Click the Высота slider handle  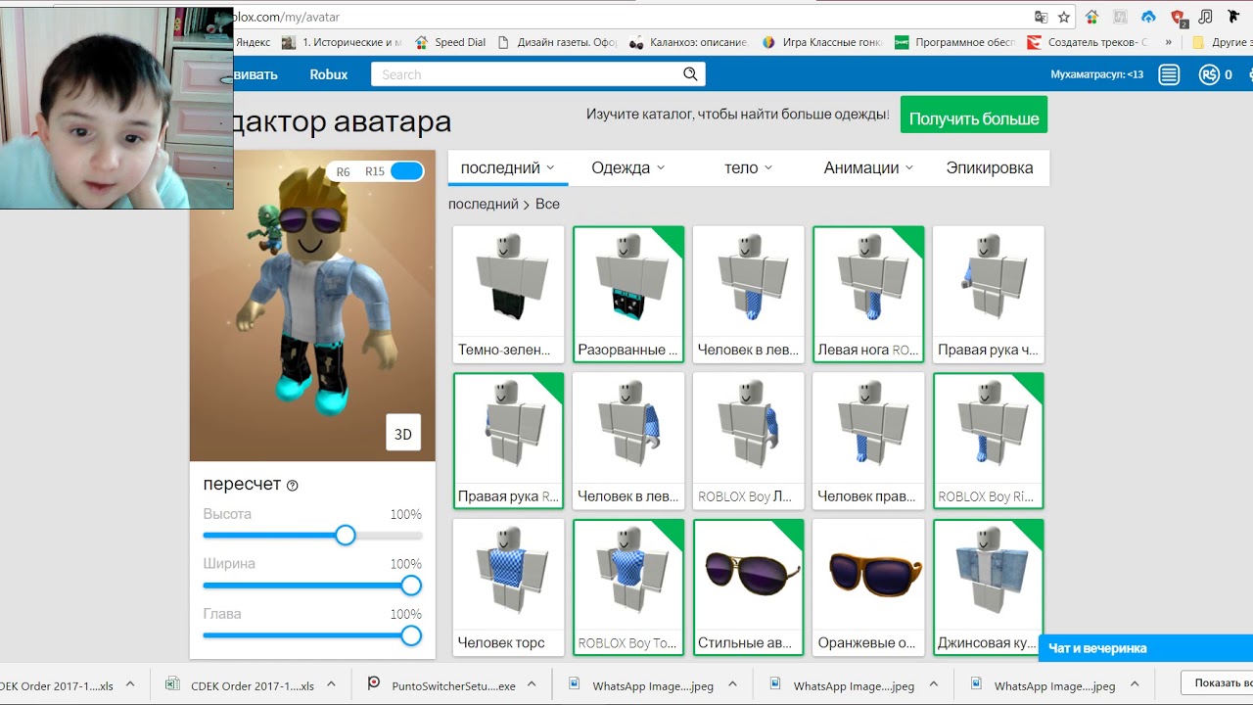(x=345, y=536)
